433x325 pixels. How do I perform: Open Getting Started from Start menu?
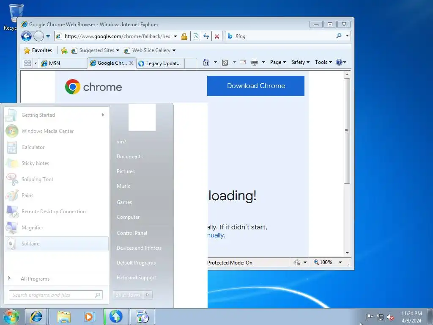point(57,115)
